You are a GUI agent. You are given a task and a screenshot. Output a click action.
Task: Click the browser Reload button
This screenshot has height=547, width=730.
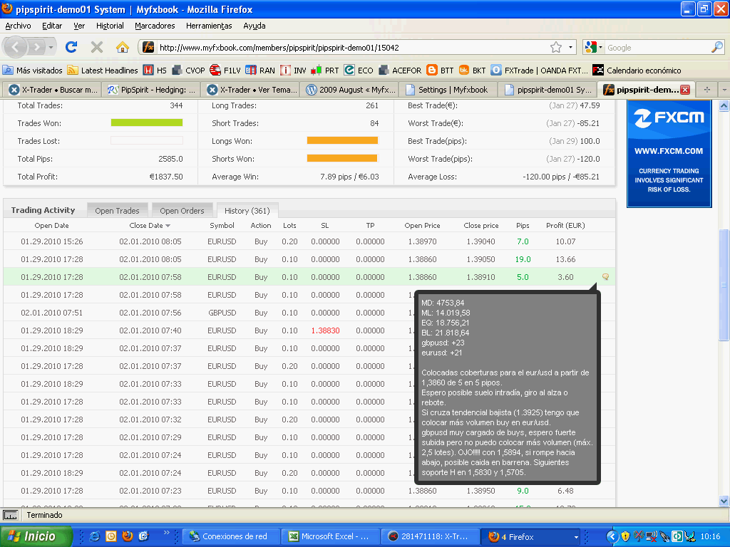pos(71,48)
